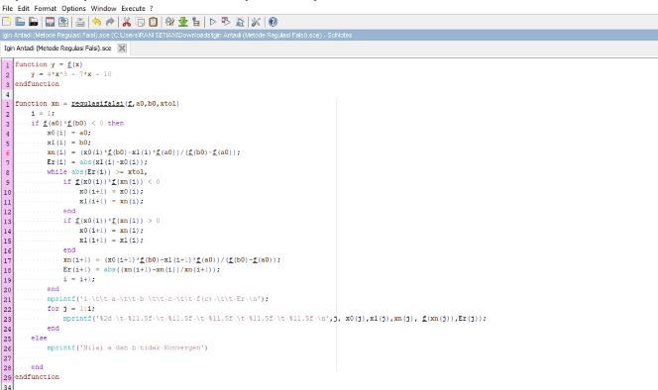658x390 pixels.
Task: Open the Code Navigator icon
Action: click(196, 22)
